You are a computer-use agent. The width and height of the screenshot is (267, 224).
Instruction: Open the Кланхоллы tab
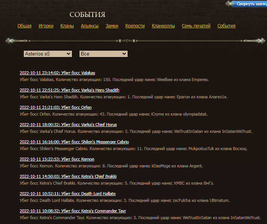tap(163, 26)
